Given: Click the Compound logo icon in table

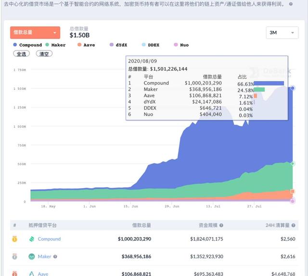Looking at the screenshot, I should tap(32, 239).
